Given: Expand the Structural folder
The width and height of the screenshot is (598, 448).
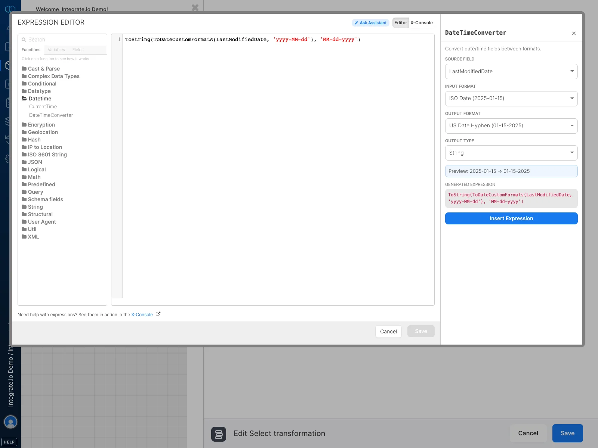Looking at the screenshot, I should (x=37, y=214).
